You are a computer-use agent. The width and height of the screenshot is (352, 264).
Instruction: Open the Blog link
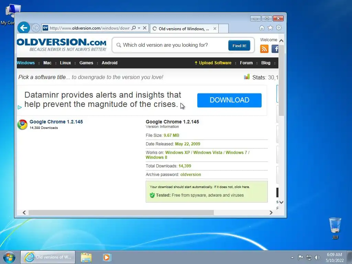coord(266,63)
